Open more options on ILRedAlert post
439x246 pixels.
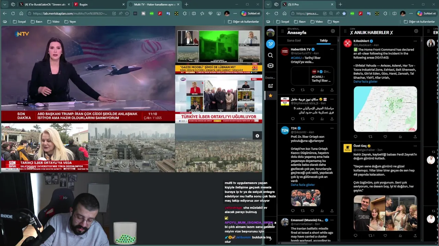click(x=415, y=41)
